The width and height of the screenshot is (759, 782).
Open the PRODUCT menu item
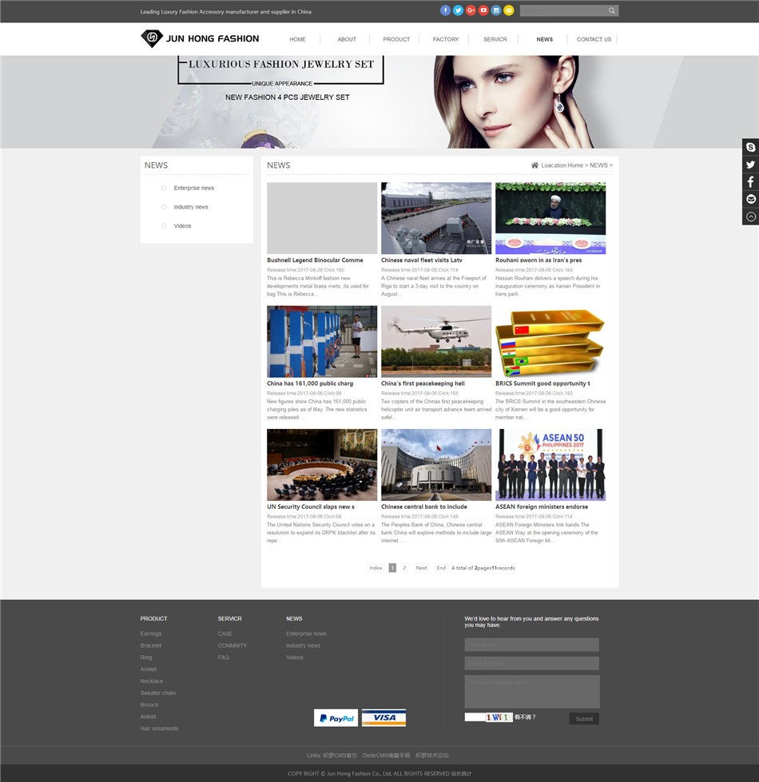tap(396, 39)
